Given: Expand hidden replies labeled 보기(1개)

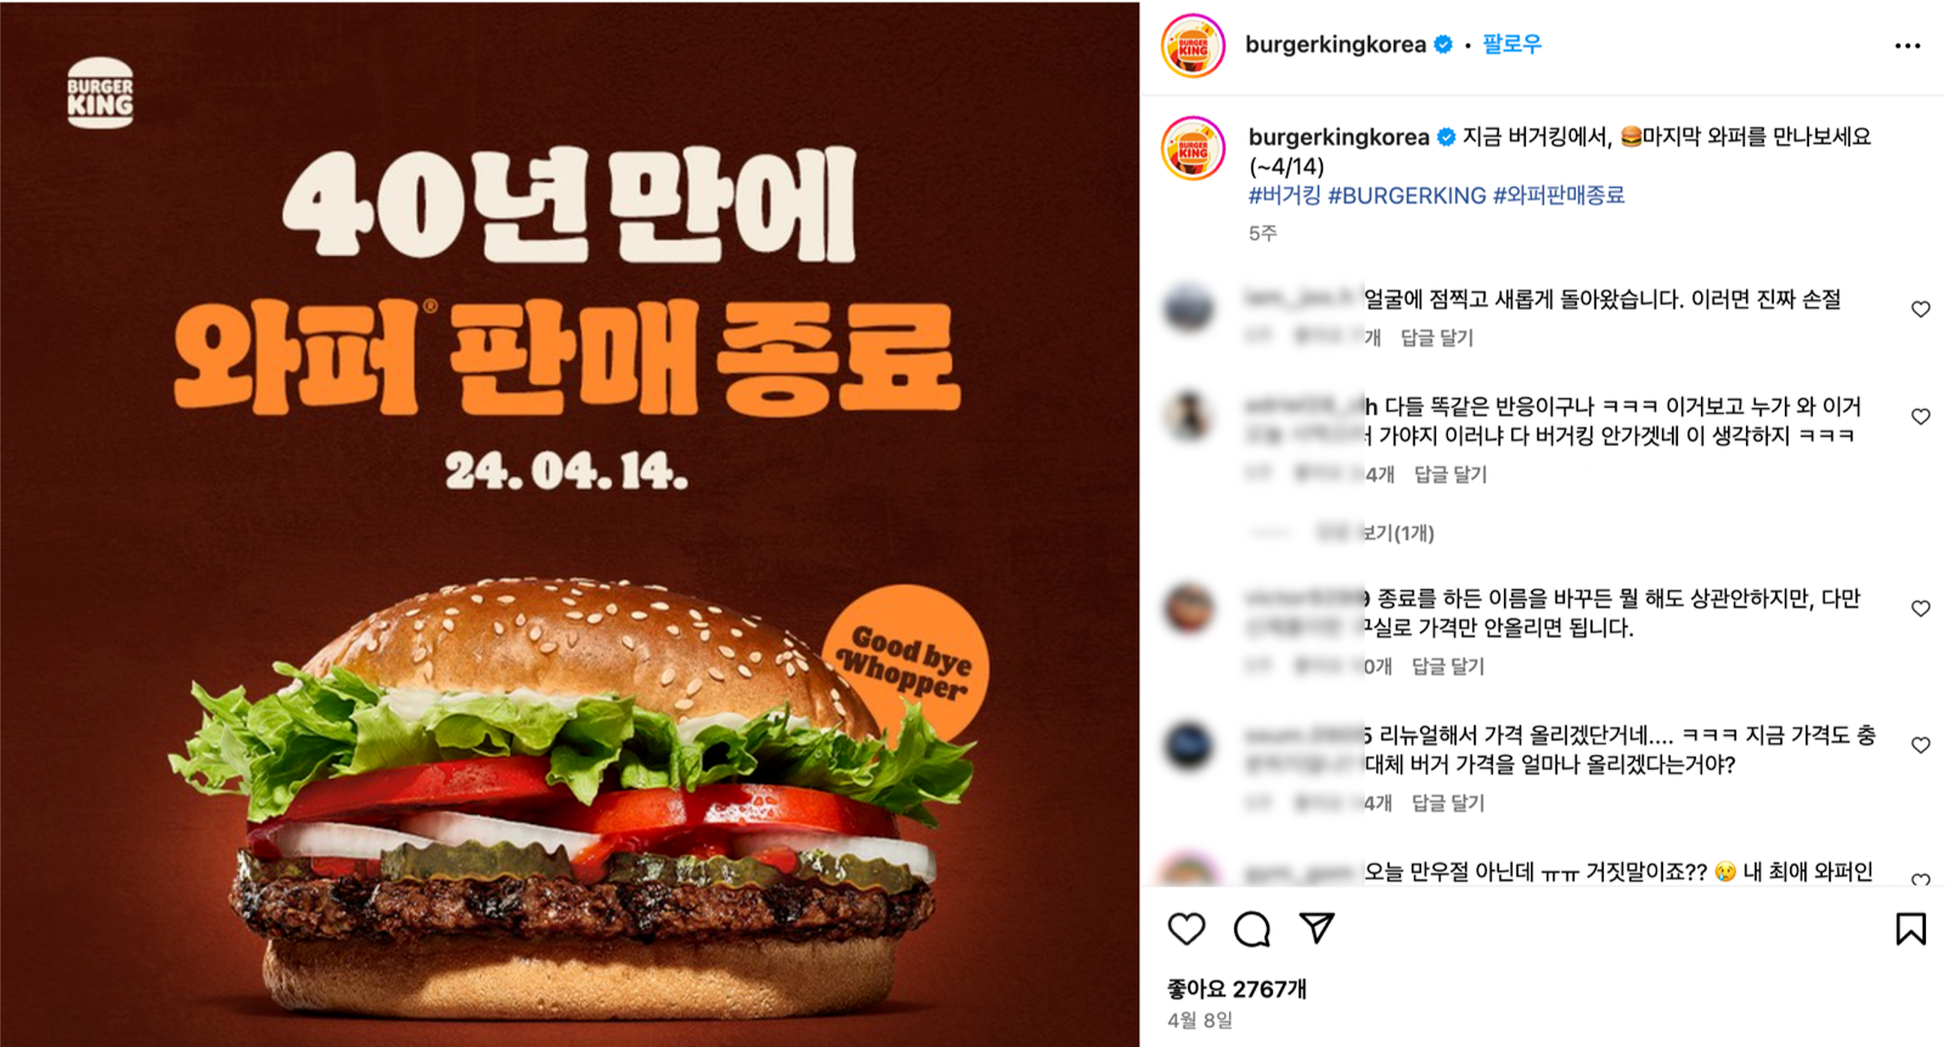Looking at the screenshot, I should (1375, 533).
